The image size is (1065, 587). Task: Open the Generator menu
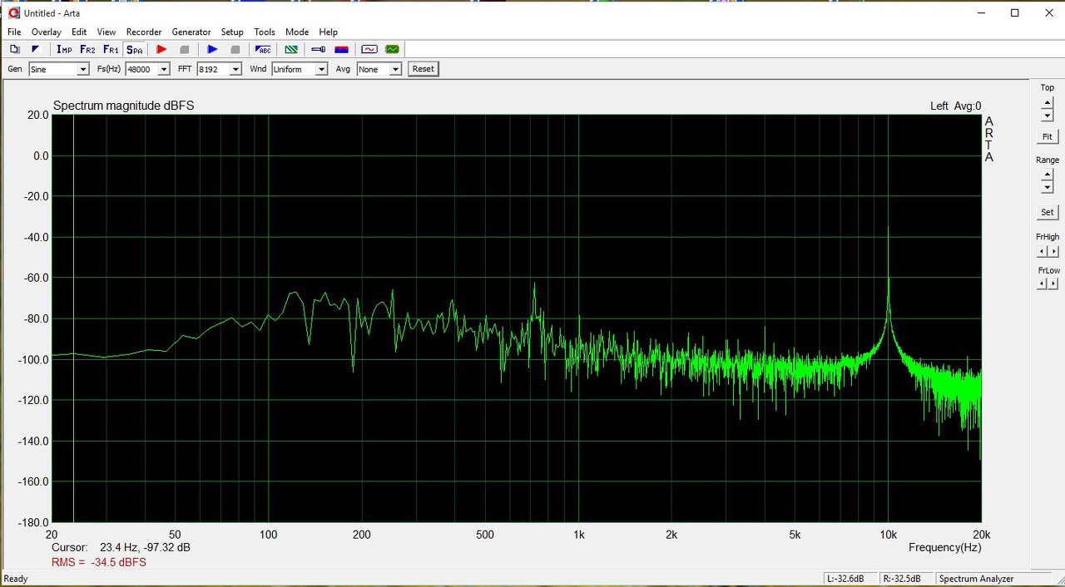[191, 32]
